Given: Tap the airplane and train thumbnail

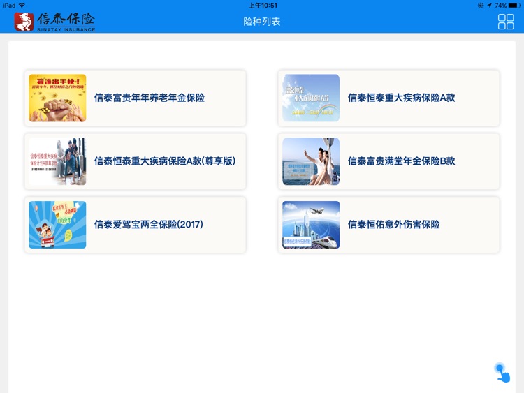Looking at the screenshot, I should pyautogui.click(x=311, y=225).
